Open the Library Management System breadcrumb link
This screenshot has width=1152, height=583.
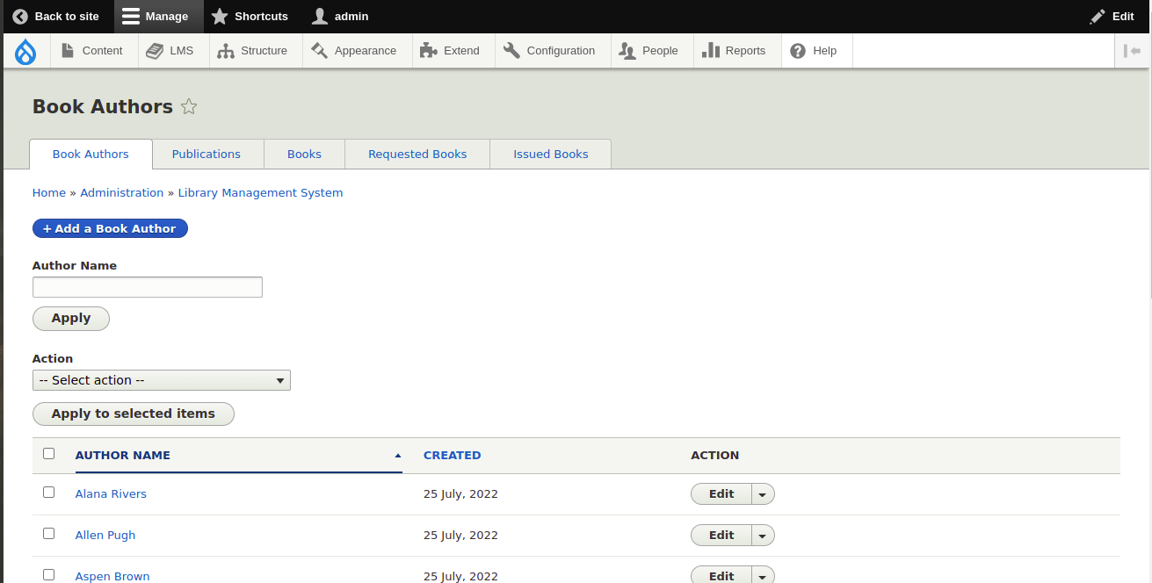[260, 192]
